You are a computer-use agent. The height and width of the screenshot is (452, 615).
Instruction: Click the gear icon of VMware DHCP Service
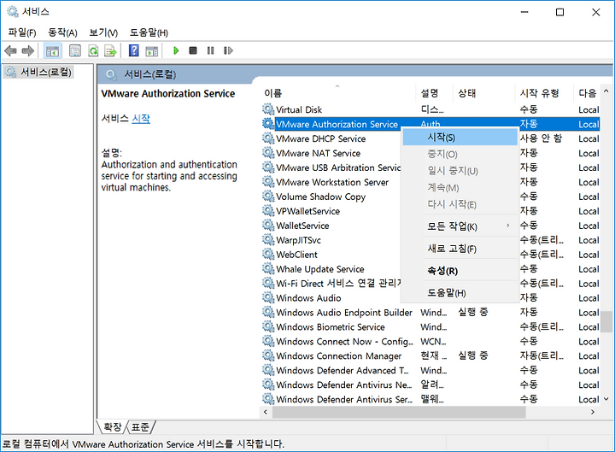(x=268, y=138)
